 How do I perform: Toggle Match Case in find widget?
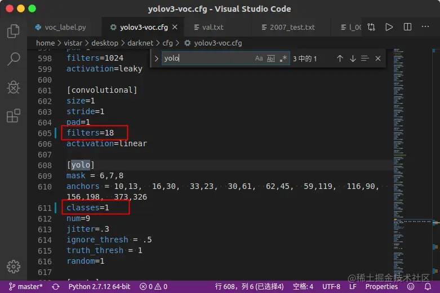[259, 58]
